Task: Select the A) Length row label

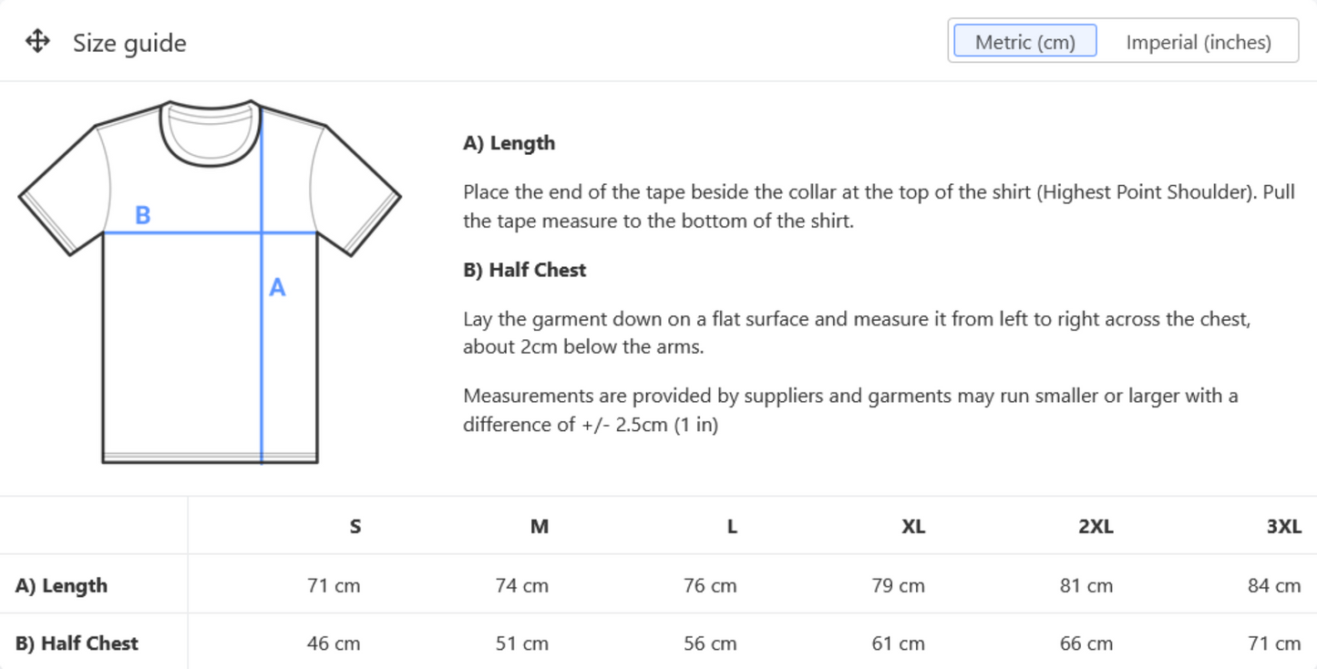Action: click(64, 585)
